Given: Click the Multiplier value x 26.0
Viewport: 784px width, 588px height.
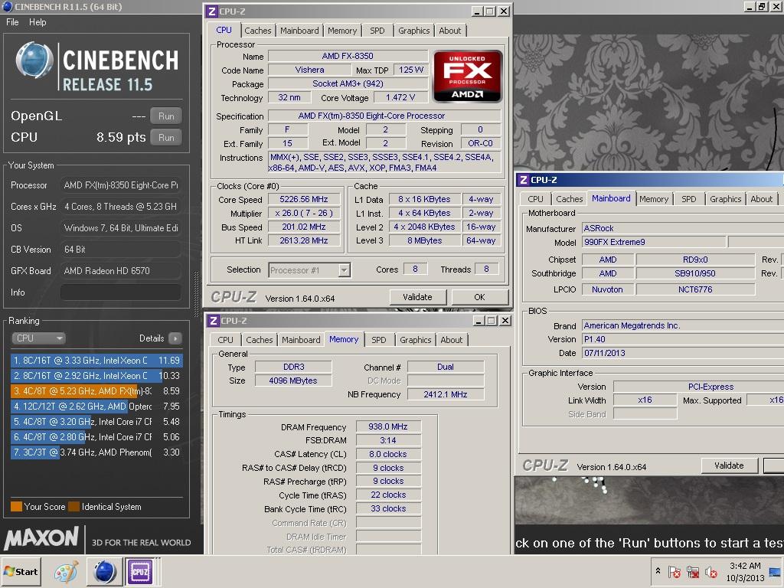Looking at the screenshot, I should (x=304, y=213).
